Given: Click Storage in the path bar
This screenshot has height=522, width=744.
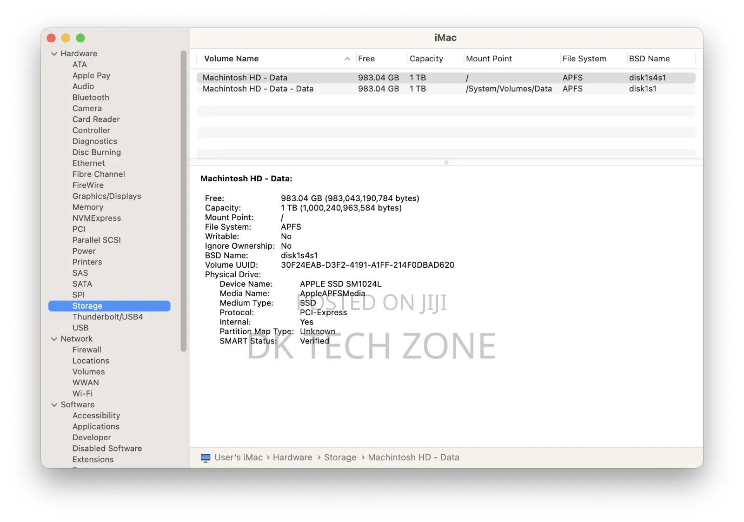Looking at the screenshot, I should 340,458.
